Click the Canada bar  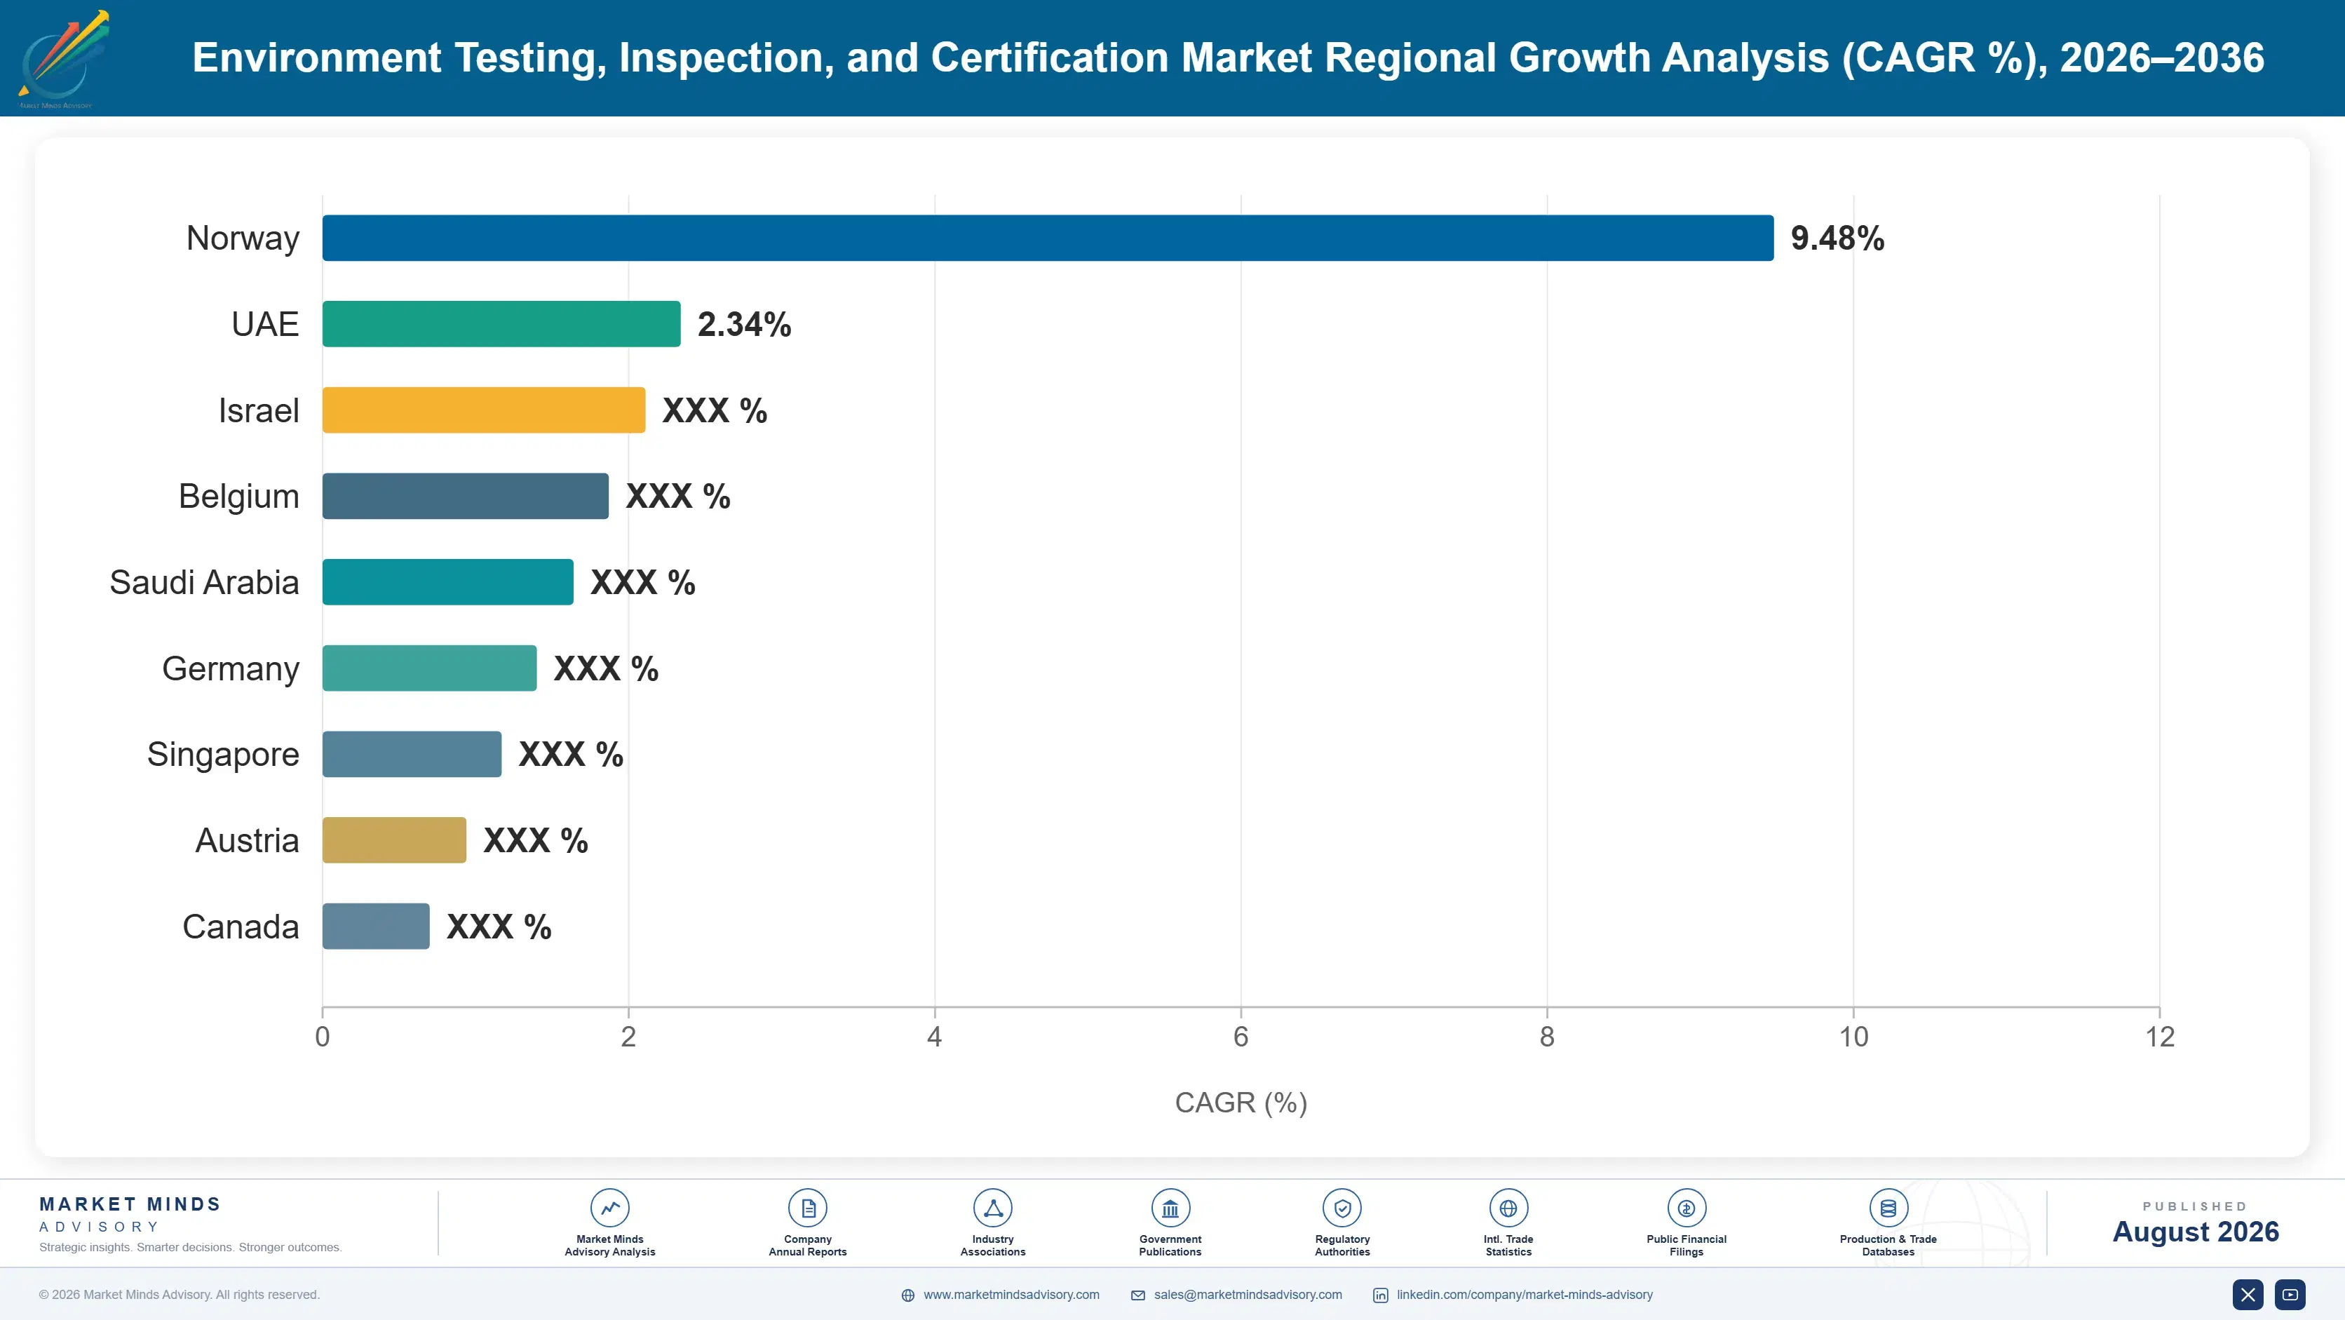tap(376, 926)
